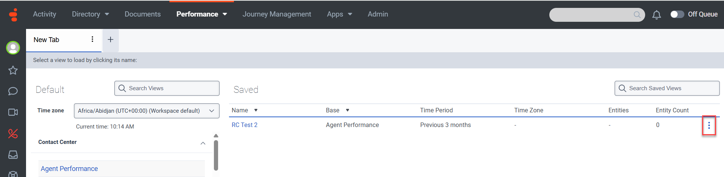Open the notifications bell
Image resolution: width=724 pixels, height=177 pixels.
point(656,15)
